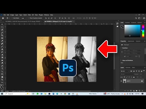
Task: Collapse the Align and Distribute section
Action: point(121,60)
